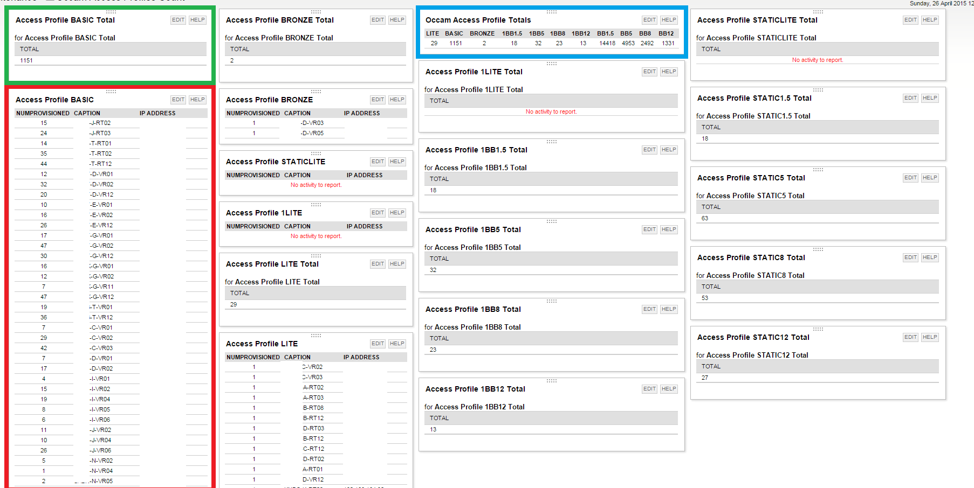Viewport: 974px width, 488px height.
Task: Open help for Occam Access Profile Totals
Action: (x=669, y=20)
